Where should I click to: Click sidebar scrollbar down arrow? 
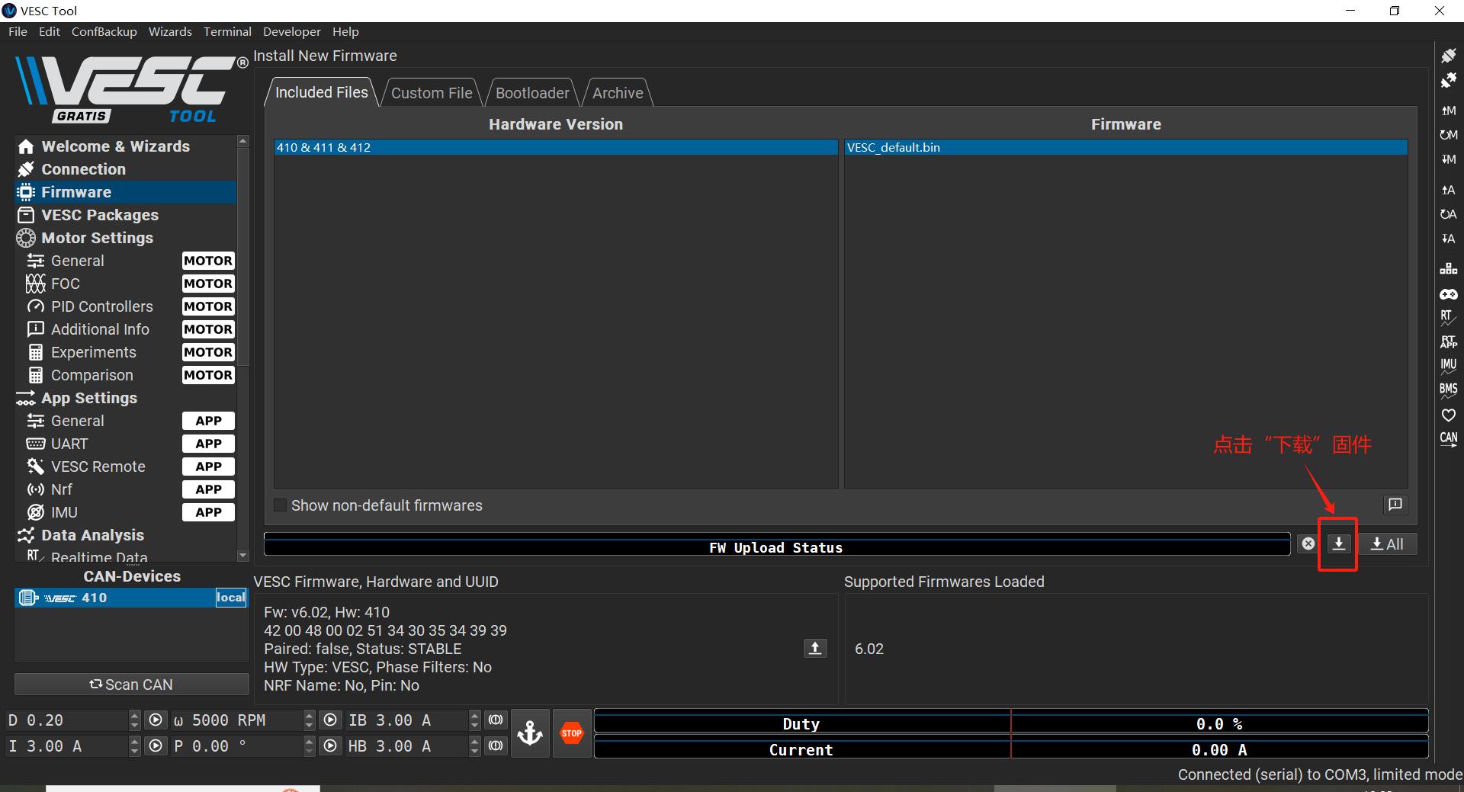(243, 556)
